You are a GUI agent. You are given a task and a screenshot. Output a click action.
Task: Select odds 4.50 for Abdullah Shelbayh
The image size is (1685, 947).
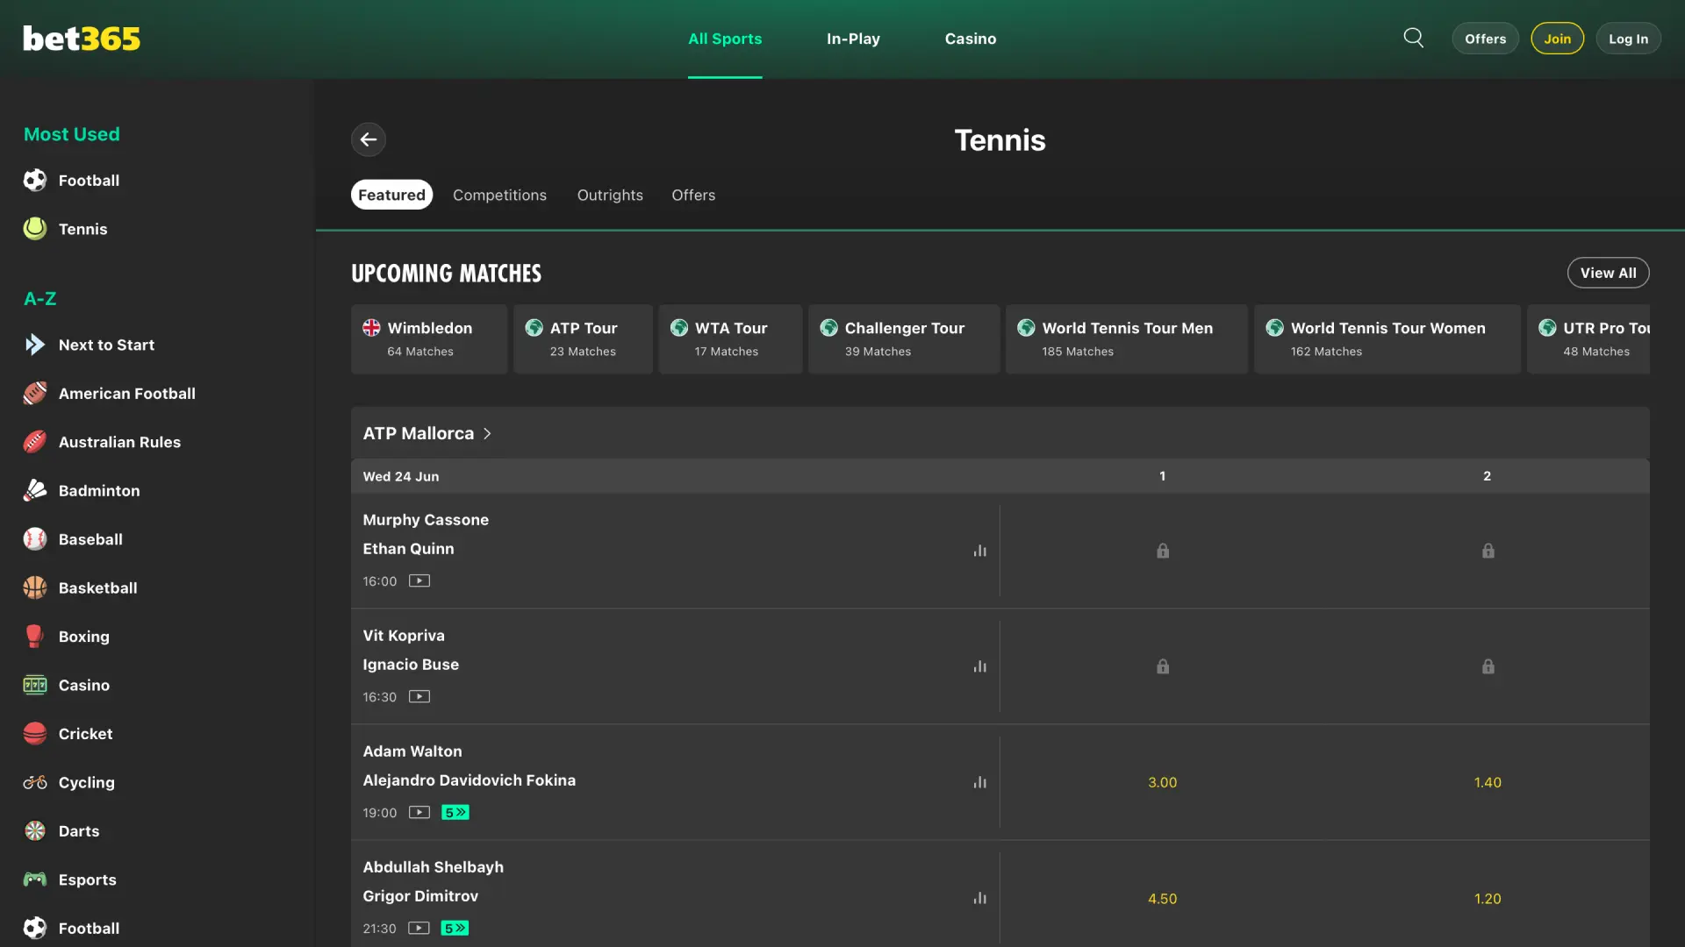tap(1162, 899)
